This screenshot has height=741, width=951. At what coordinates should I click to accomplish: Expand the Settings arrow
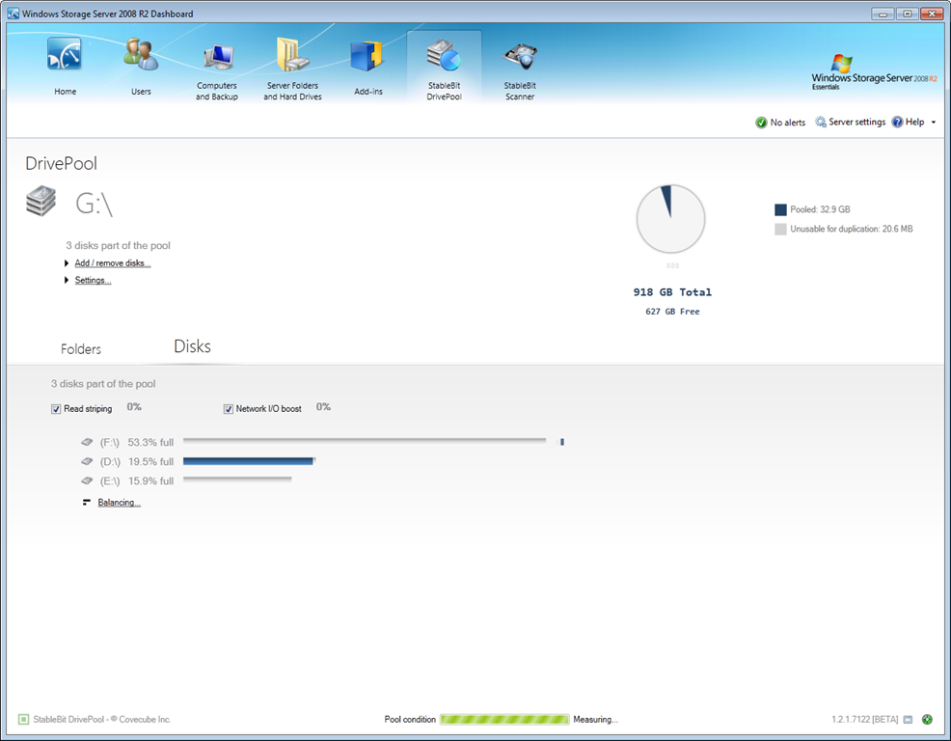67,280
